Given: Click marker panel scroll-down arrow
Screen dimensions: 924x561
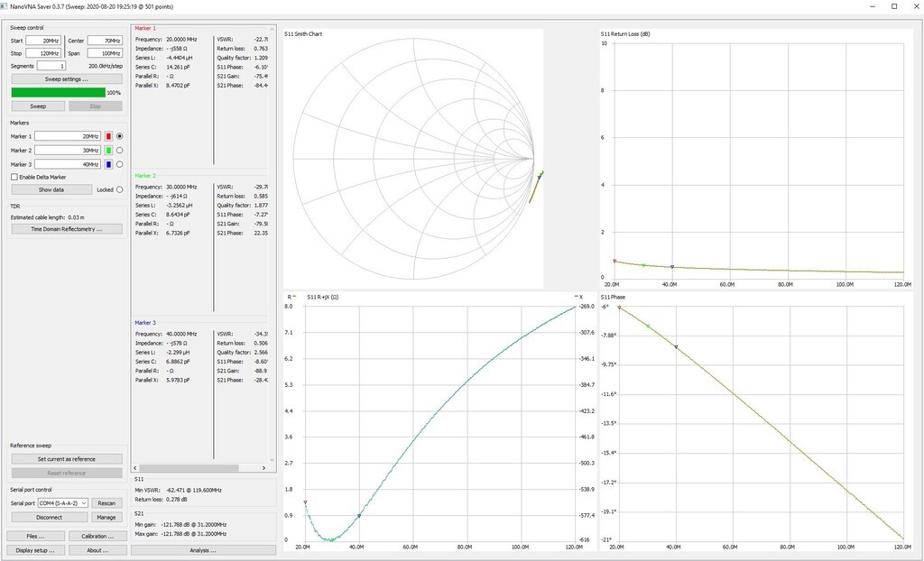Looking at the screenshot, I should coord(272,460).
